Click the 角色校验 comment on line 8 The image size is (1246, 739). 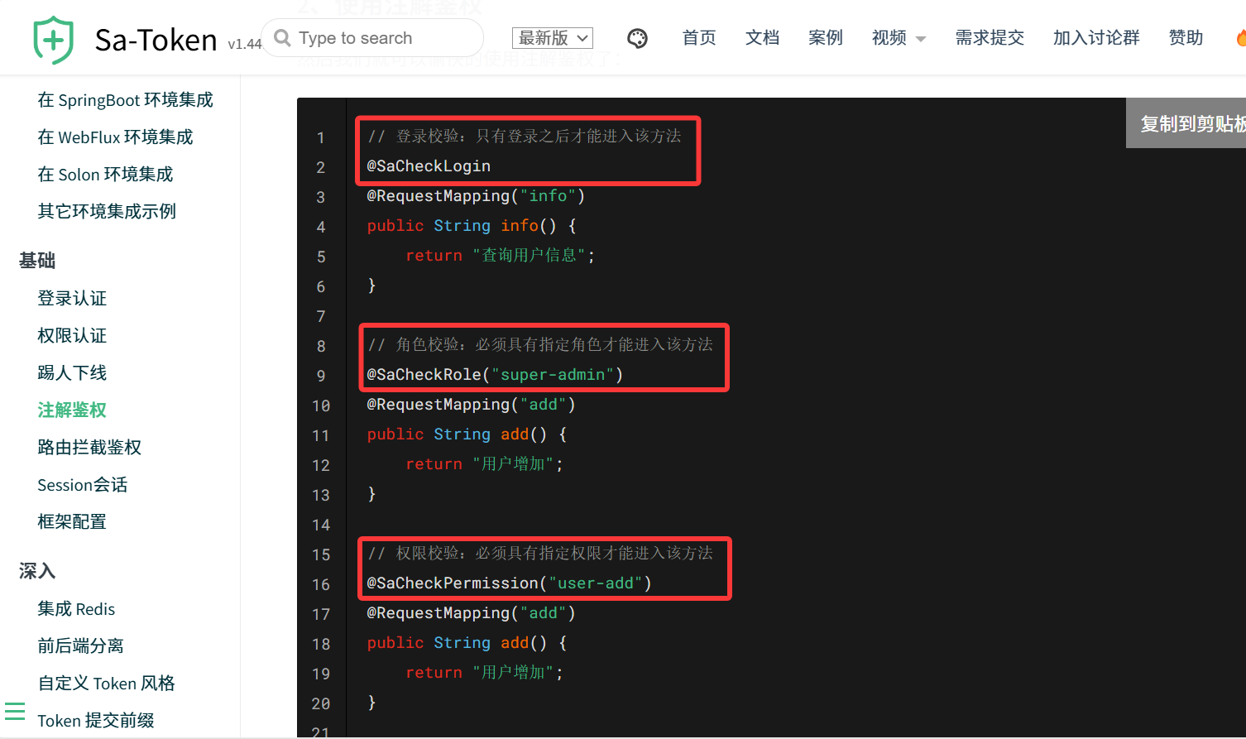pyautogui.click(x=540, y=345)
